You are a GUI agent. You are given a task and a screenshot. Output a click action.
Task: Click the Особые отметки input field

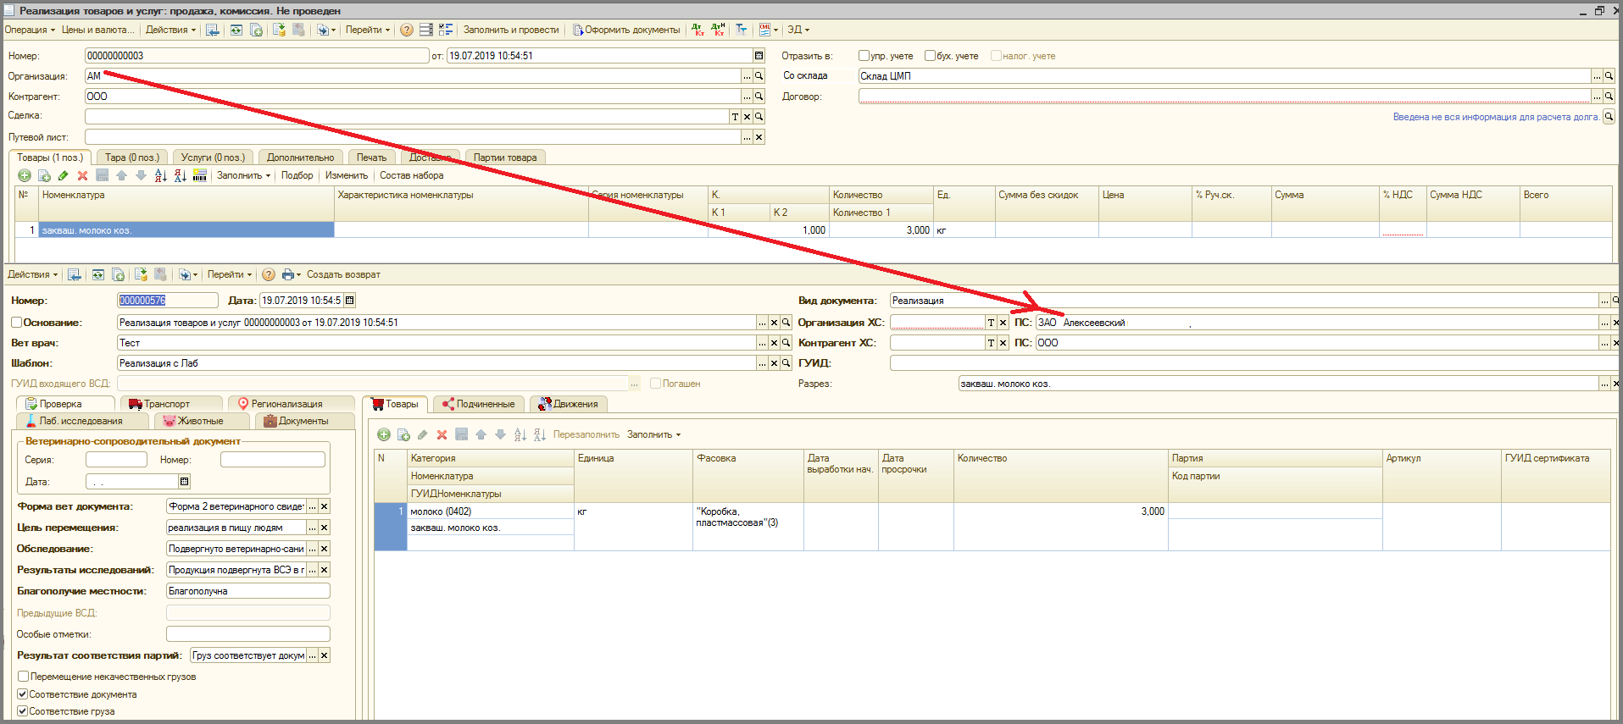point(247,634)
